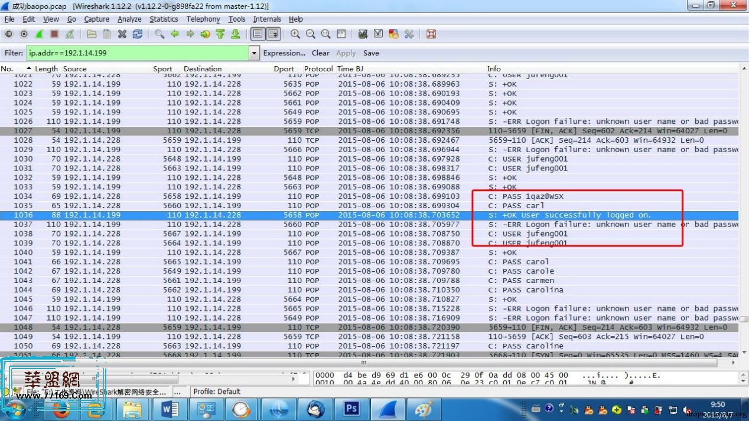Open the Analyze menu
749x421 pixels.
pos(129,19)
